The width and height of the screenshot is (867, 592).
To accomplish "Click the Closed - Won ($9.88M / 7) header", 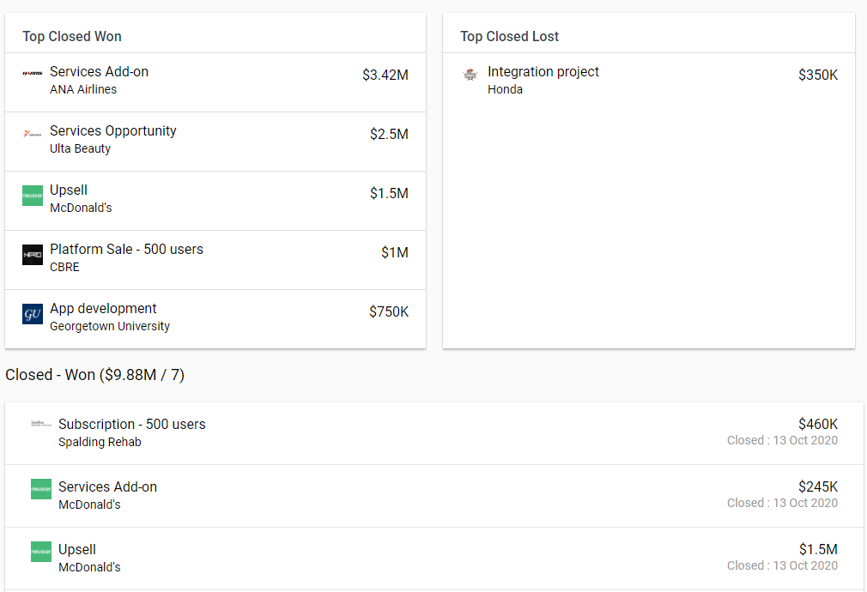I will (94, 375).
